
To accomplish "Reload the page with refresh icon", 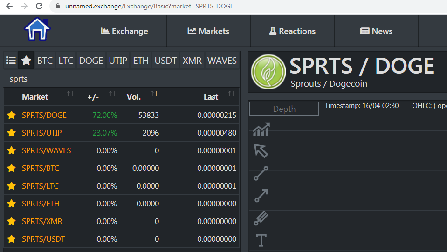I will click(x=39, y=6).
